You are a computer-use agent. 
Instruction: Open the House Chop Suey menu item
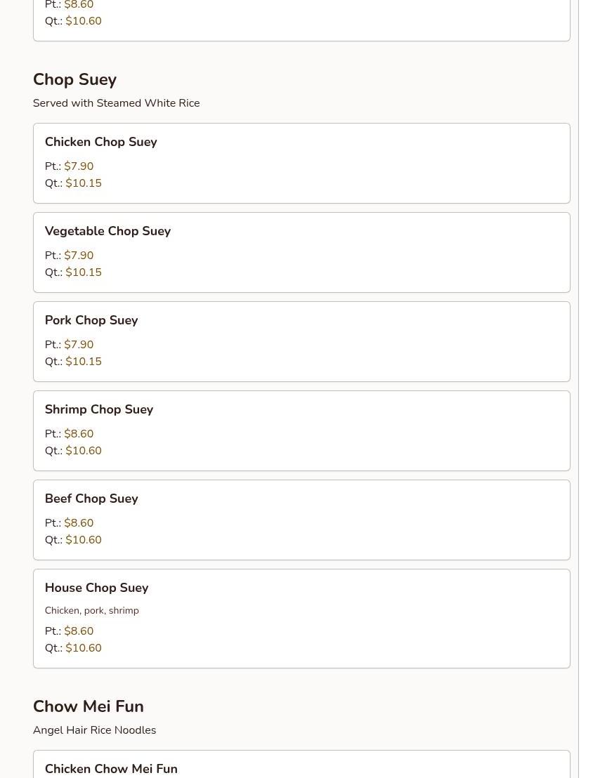(x=301, y=619)
